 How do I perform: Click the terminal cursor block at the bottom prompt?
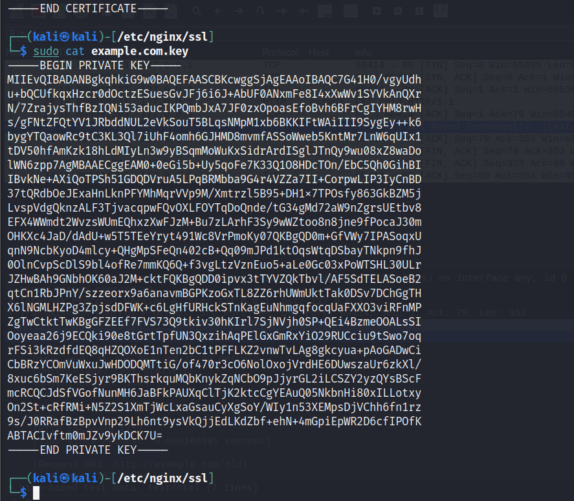click(36, 493)
